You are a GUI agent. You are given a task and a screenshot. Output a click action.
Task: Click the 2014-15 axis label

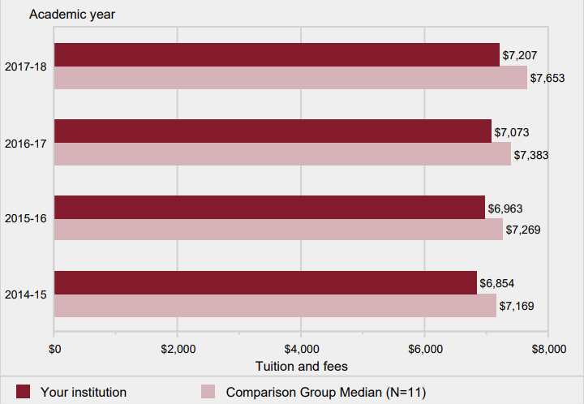[26, 295]
